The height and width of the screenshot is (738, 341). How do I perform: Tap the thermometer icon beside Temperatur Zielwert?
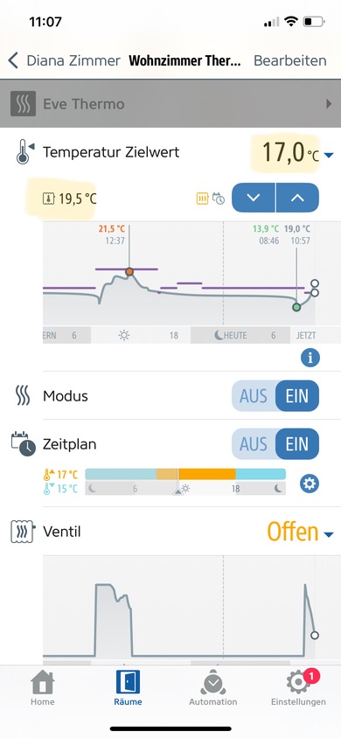pos(24,152)
